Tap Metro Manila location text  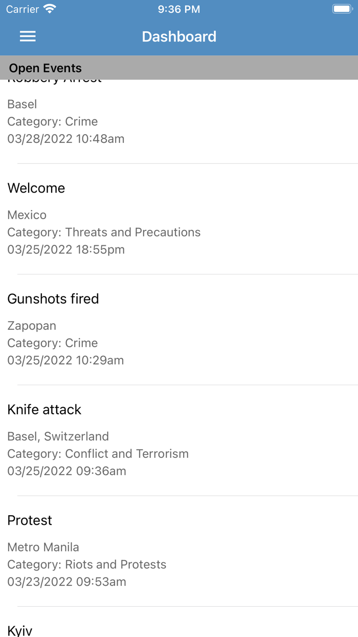[x=43, y=547]
